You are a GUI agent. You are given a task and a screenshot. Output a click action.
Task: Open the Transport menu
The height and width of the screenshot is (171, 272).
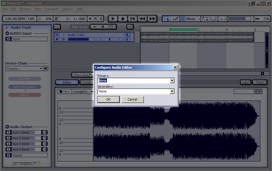tap(51, 9)
